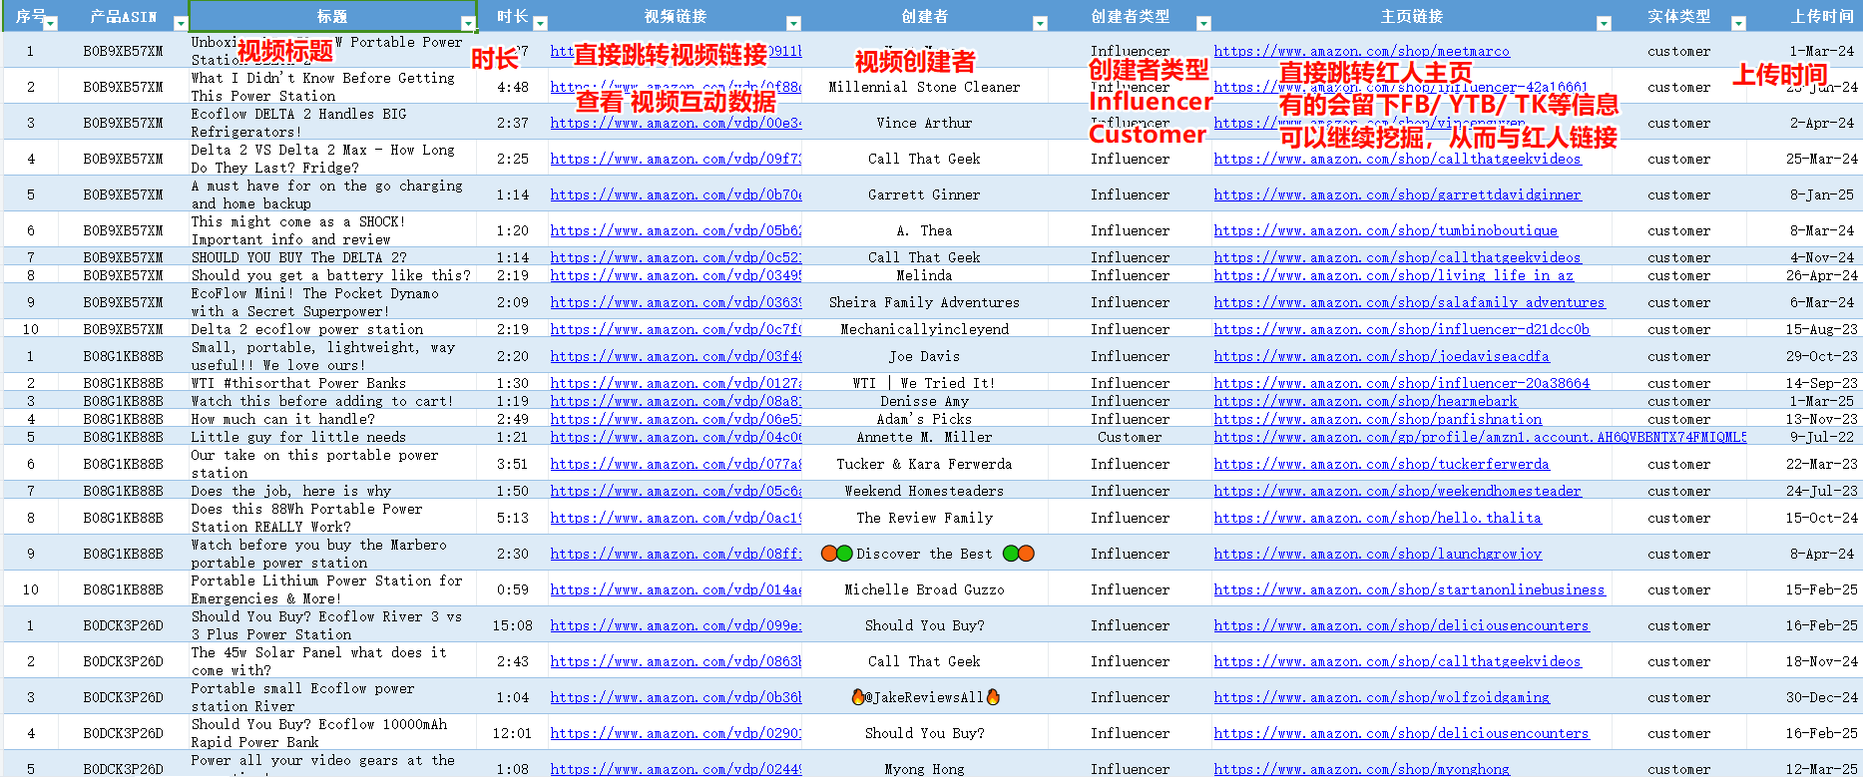This screenshot has width=1863, height=777.
Task: Open the shop/panfishnation link
Action: (x=1377, y=419)
